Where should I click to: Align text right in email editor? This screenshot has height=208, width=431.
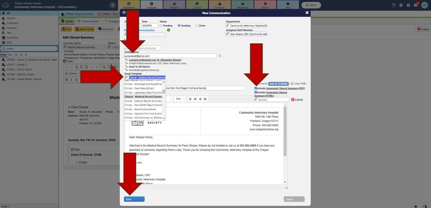[200, 99]
